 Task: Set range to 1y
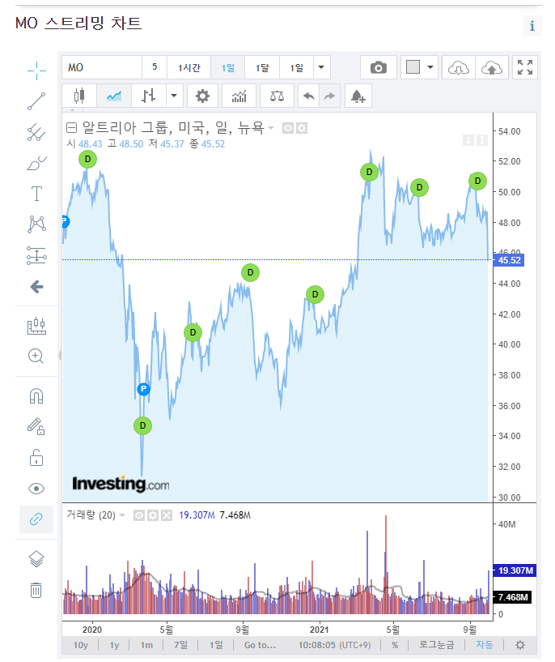point(114,645)
